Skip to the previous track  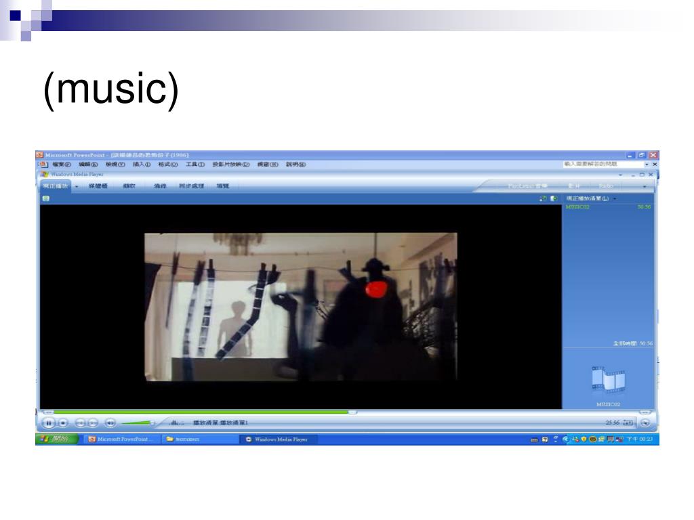coord(80,423)
